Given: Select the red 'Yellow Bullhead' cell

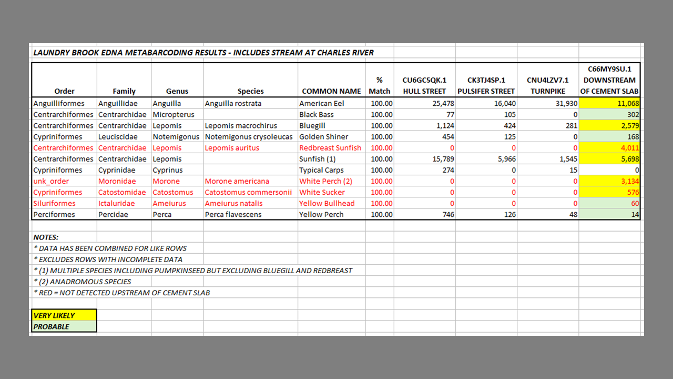Looking at the screenshot, I should coord(332,203).
